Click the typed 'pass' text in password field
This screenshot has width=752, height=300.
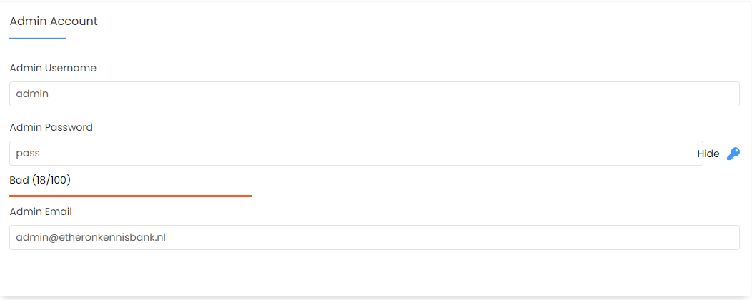point(28,153)
